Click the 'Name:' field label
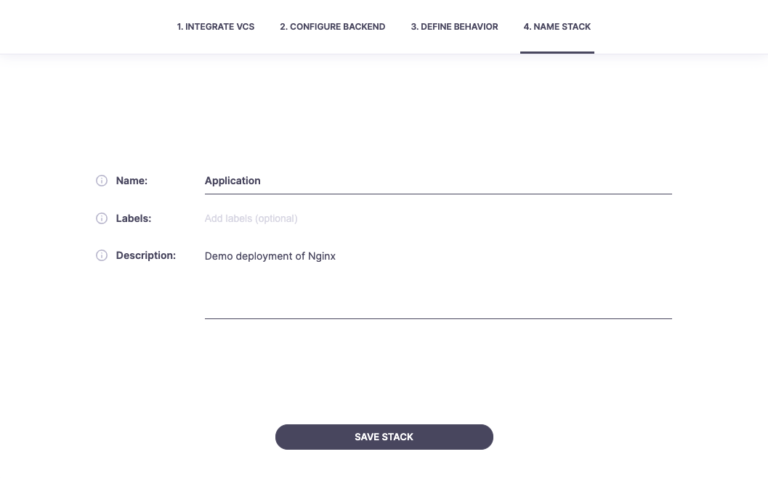This screenshot has width=768, height=478. (132, 181)
